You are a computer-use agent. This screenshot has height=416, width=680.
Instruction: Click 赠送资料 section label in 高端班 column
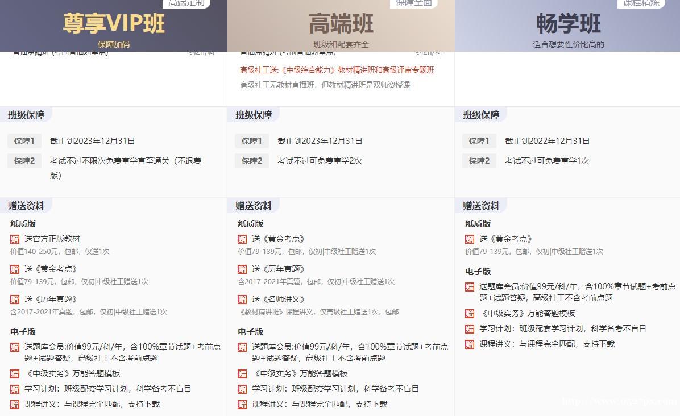[254, 206]
